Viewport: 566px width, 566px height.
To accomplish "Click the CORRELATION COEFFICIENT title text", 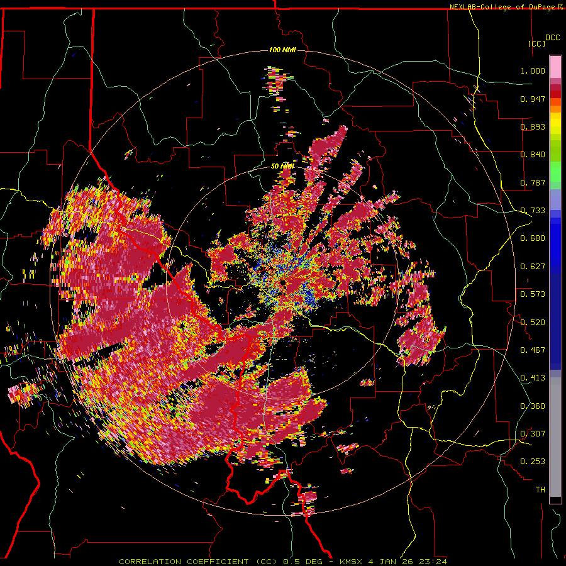I will coord(184,562).
